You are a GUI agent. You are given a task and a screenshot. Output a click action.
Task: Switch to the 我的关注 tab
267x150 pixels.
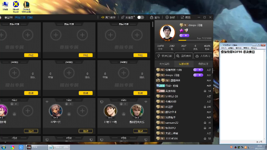(x=203, y=64)
